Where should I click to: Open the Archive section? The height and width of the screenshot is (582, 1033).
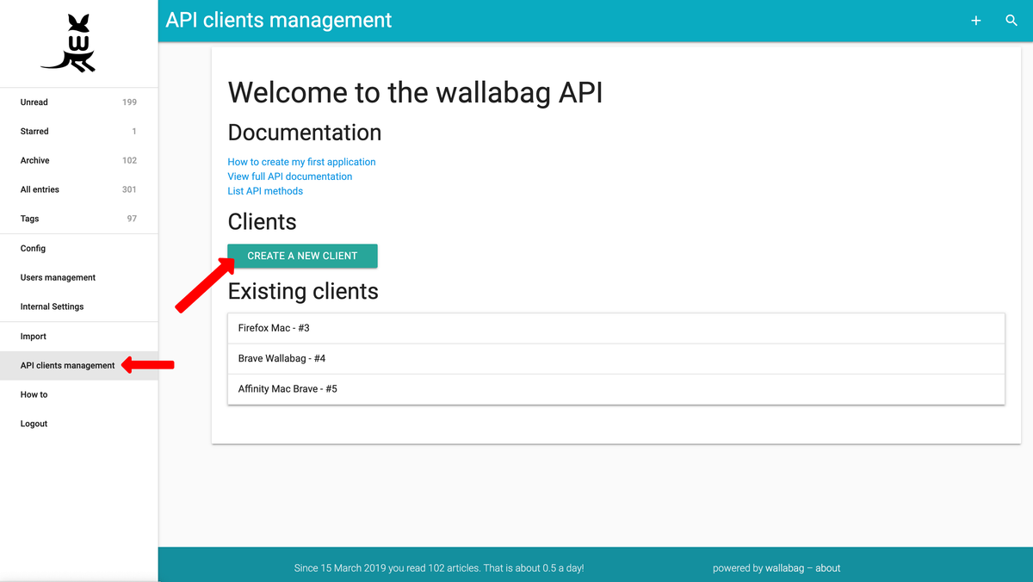35,161
